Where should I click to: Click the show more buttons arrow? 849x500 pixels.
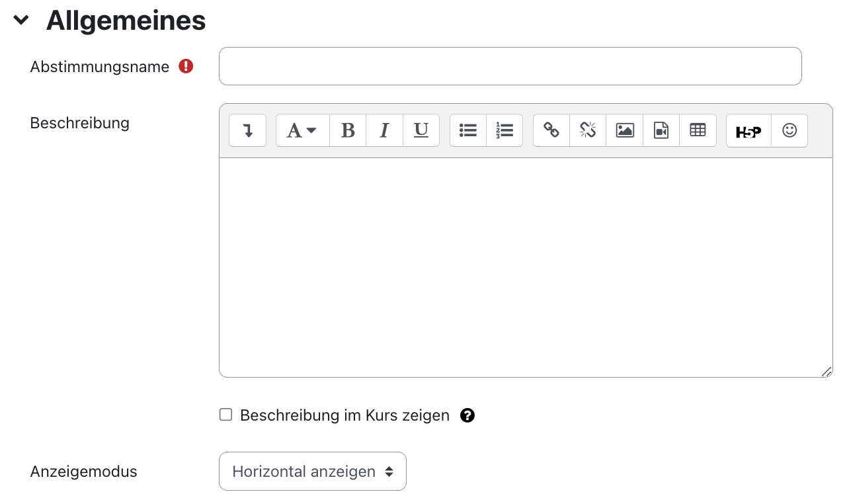[x=247, y=130]
